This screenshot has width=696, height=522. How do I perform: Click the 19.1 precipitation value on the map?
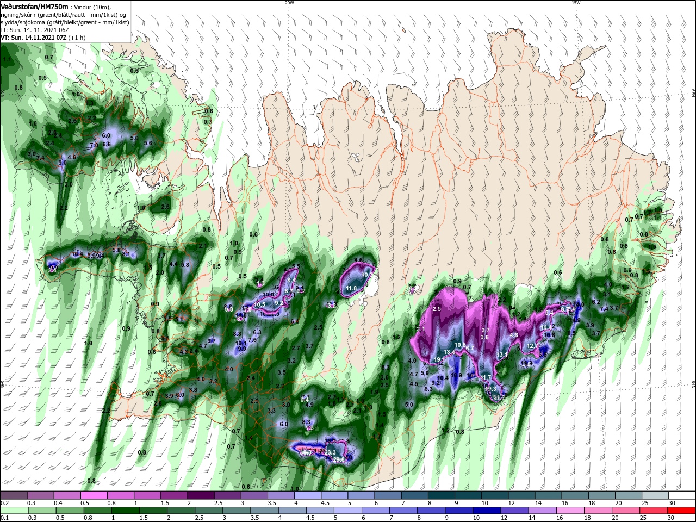439,360
